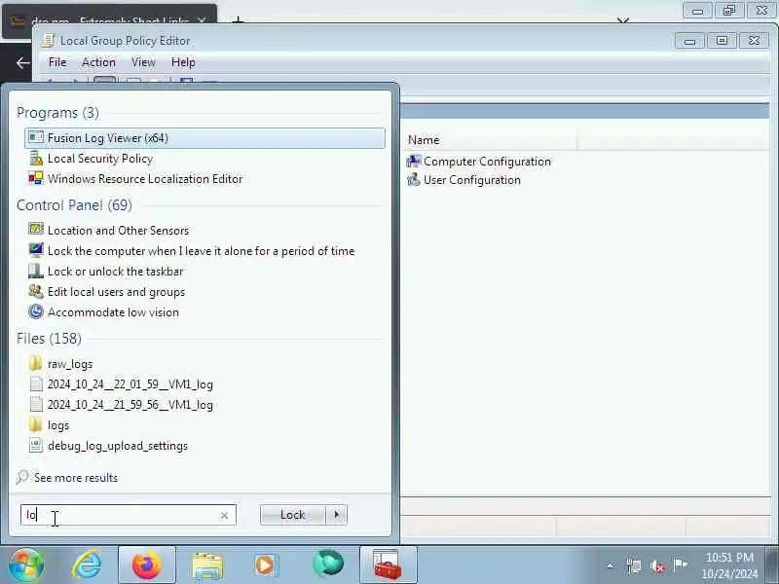Screen dimensions: 779x584
Task: Open debug_log_upload_settings file
Action: 117,446
